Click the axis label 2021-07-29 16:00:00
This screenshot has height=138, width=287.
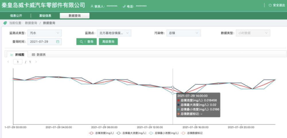tap(196, 127)
